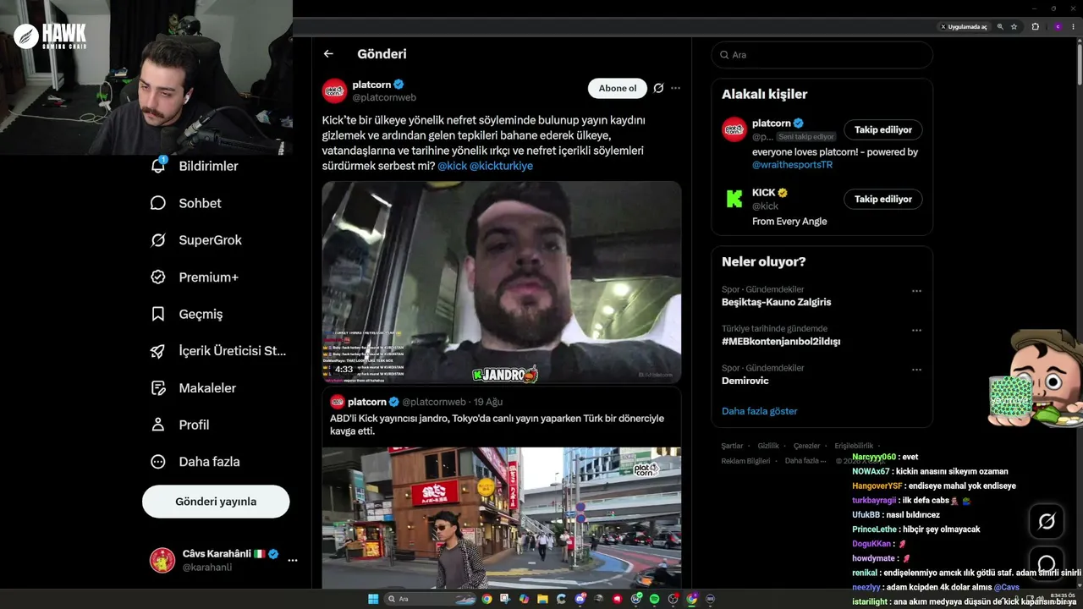This screenshot has height=609, width=1083.
Task: Open the Windows Start menu
Action: coord(373,599)
